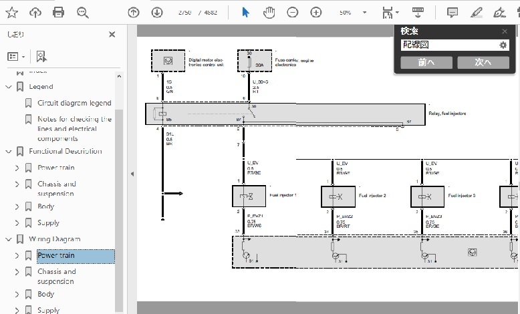Open the Wiring Diagram bookmark
Viewport: 520px width, 314px height.
(x=55, y=239)
